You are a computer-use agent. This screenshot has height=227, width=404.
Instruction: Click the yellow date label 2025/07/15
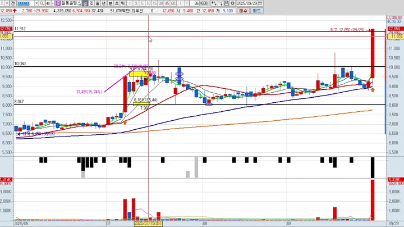pyautogui.click(x=148, y=224)
